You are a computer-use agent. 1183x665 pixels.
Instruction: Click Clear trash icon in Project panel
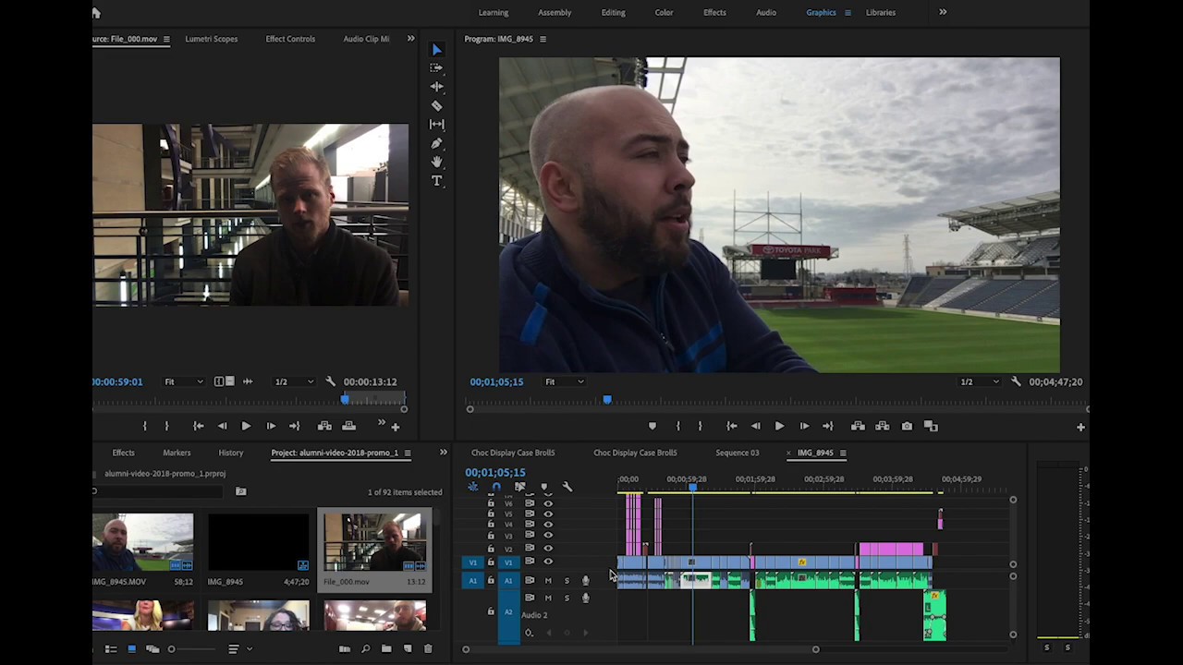(x=428, y=649)
